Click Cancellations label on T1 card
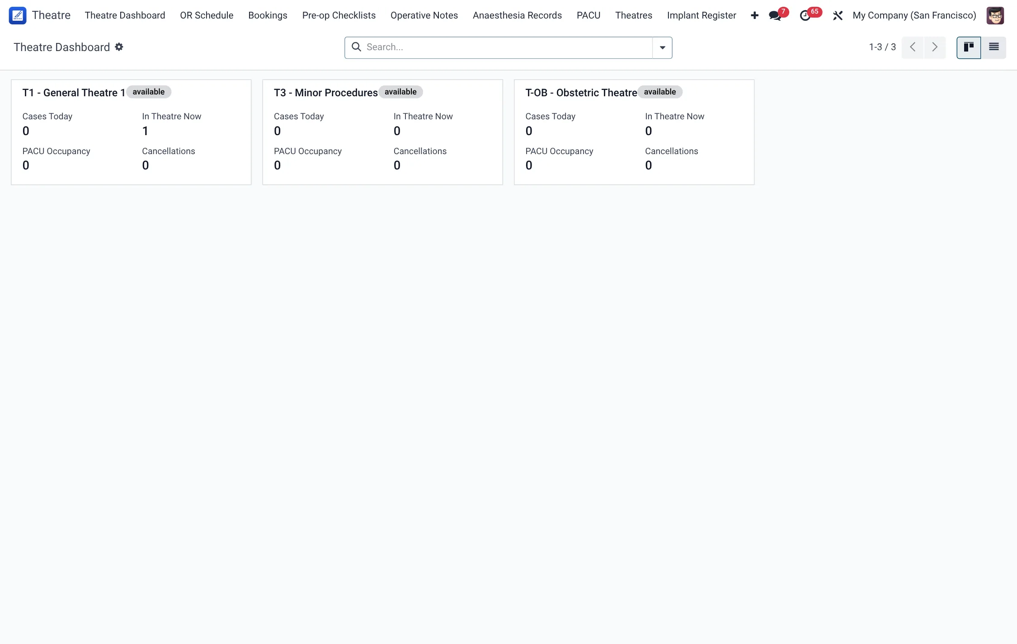1017x644 pixels. (x=169, y=151)
